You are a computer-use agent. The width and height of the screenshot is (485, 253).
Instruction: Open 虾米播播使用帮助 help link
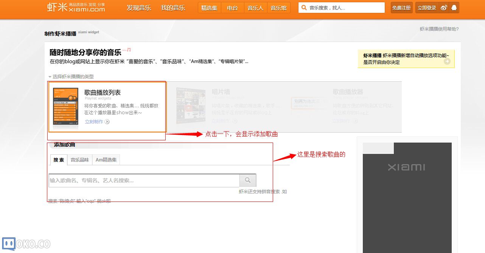[439, 29]
